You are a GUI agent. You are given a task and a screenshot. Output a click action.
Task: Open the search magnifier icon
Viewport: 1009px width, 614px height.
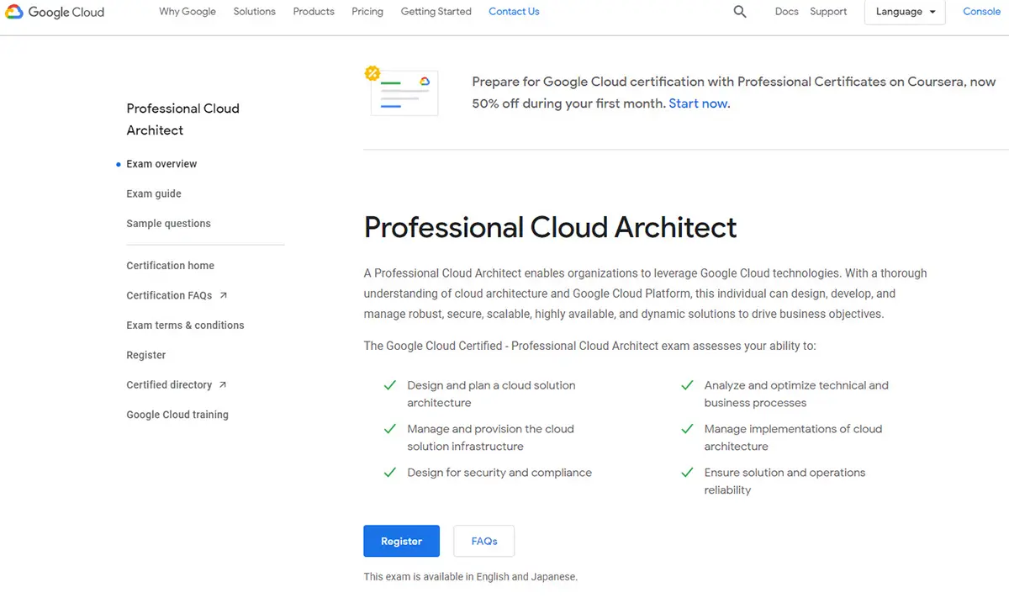[x=740, y=12]
